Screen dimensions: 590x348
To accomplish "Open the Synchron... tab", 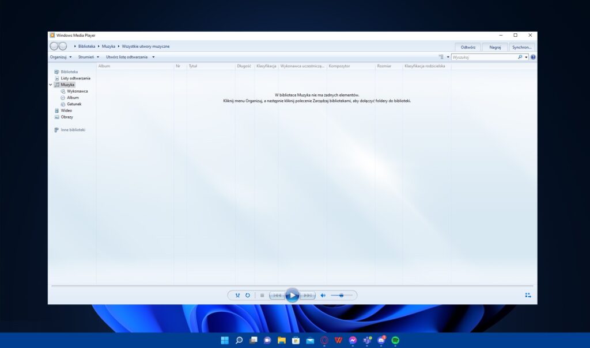I will pos(521,47).
